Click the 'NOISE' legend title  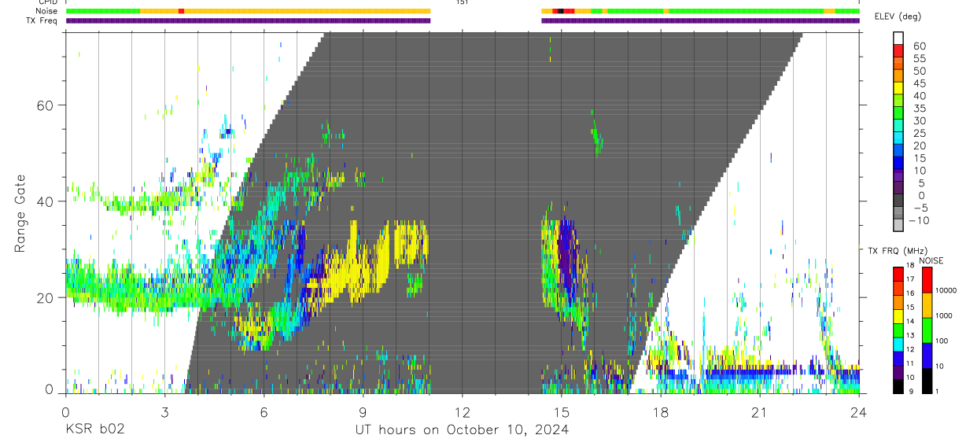[x=931, y=260]
